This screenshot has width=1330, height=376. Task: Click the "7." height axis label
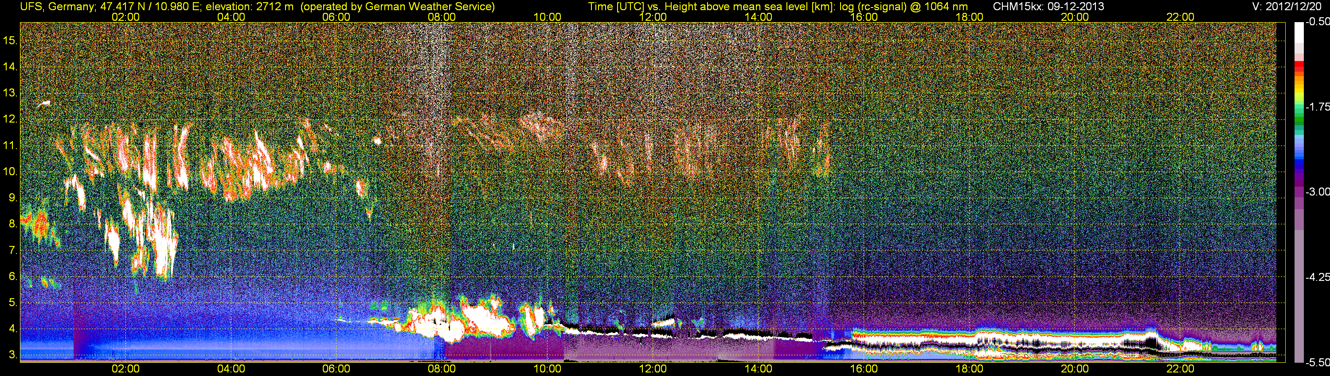click(13, 250)
